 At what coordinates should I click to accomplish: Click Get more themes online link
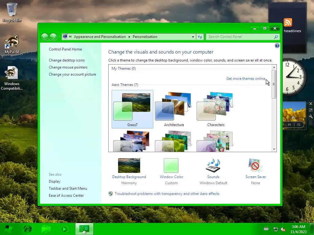[246, 79]
